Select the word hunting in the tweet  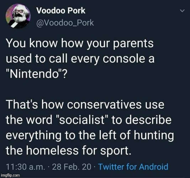pyautogui.click(x=154, y=136)
